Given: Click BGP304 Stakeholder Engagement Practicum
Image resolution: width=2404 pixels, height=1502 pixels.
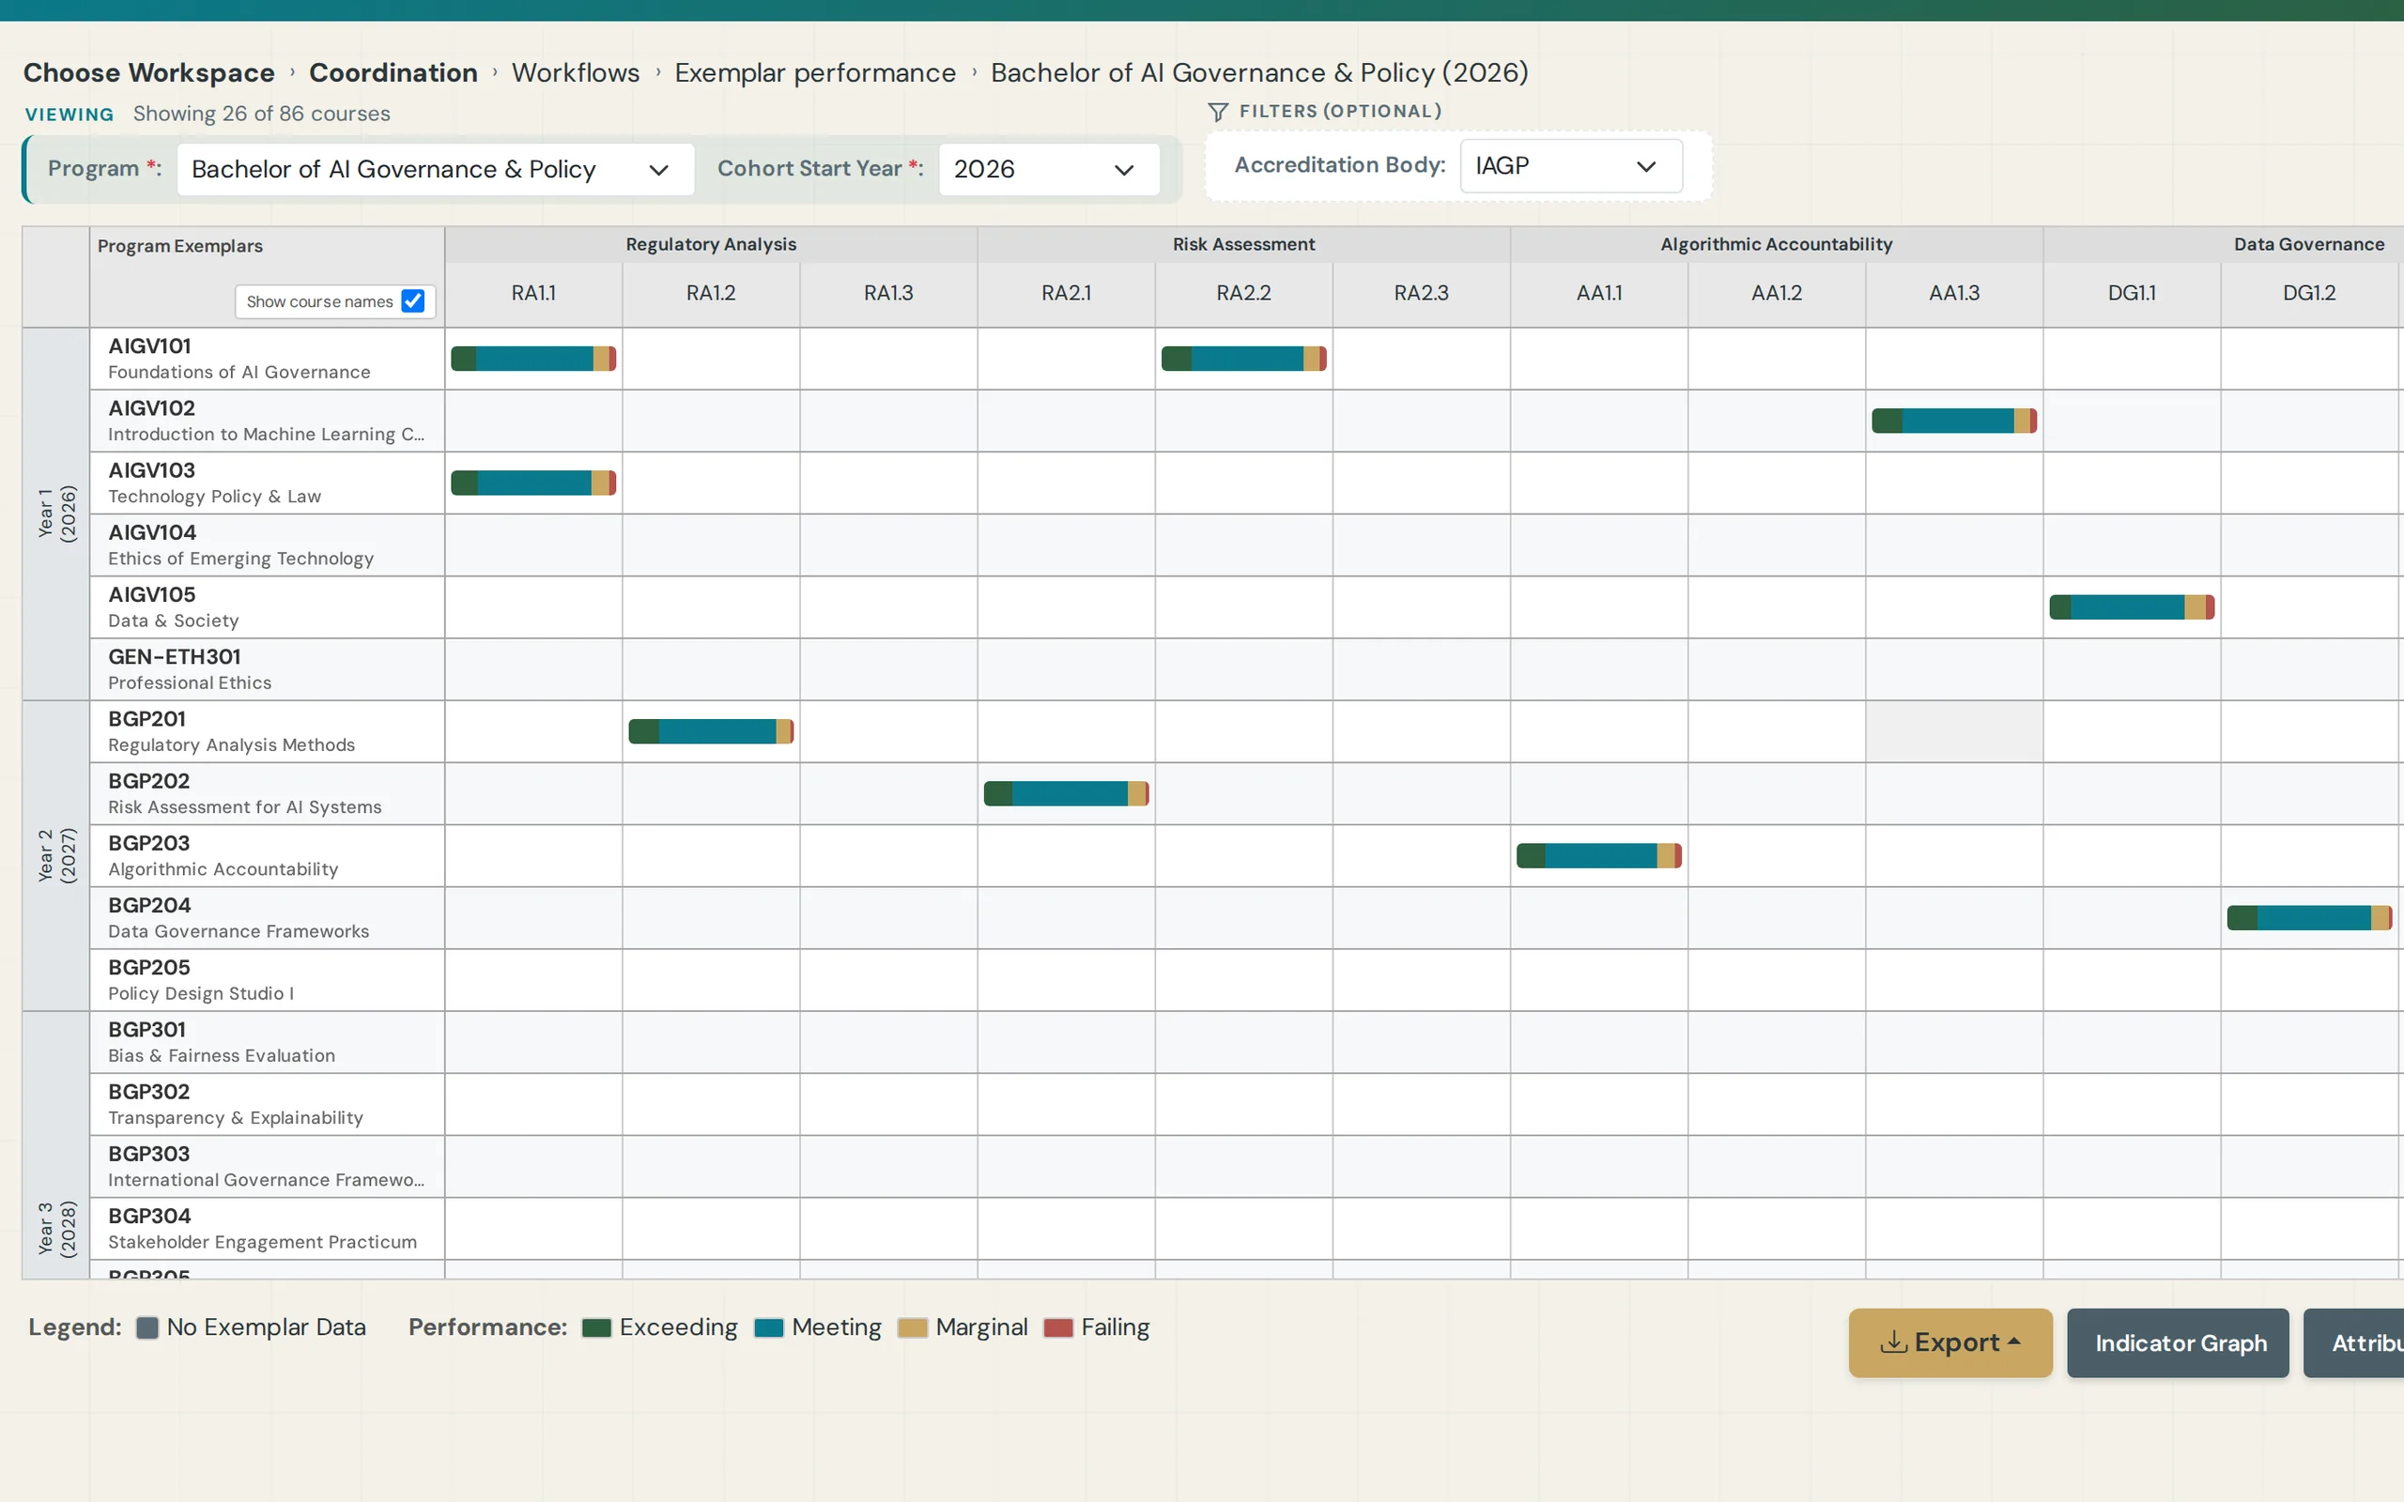Looking at the screenshot, I should pos(267,1229).
